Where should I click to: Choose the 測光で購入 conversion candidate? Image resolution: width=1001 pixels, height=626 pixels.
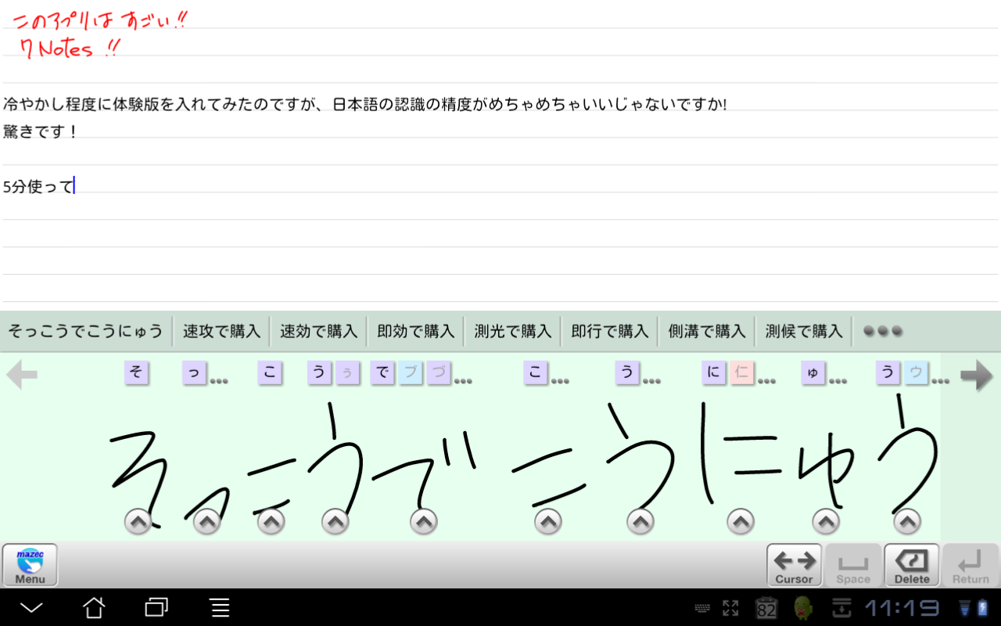pyautogui.click(x=513, y=331)
